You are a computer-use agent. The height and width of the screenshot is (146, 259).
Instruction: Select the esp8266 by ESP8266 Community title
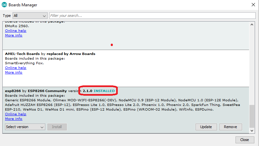tap(36, 91)
